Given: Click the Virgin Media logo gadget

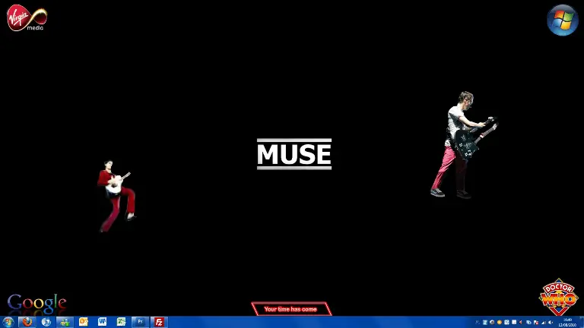Looking at the screenshot, I should click(x=27, y=17).
